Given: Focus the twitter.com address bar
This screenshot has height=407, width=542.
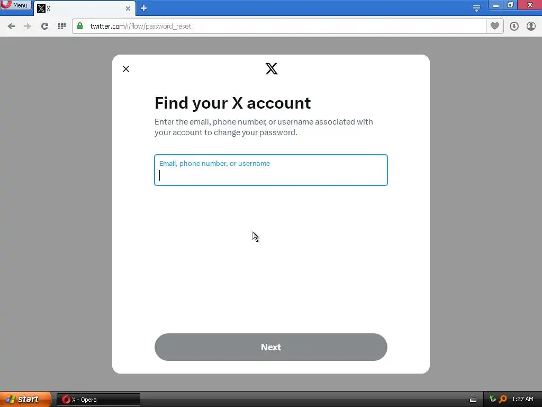Looking at the screenshot, I should [285, 26].
